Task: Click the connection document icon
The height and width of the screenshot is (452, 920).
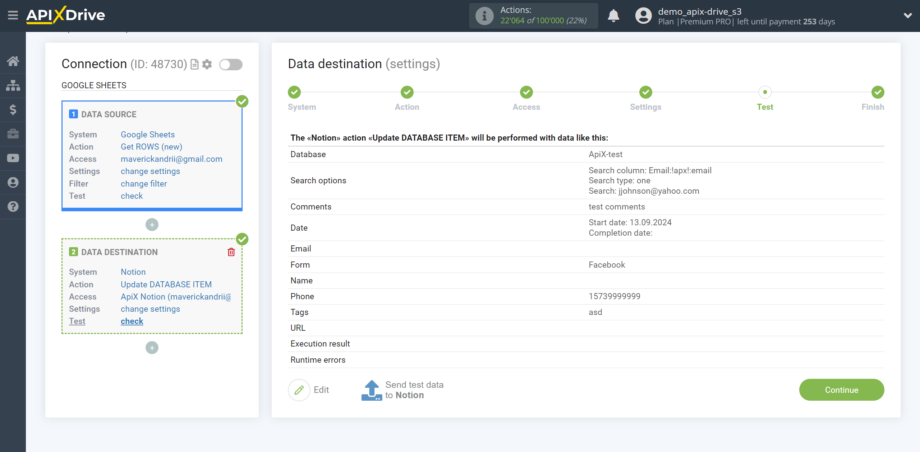Action: click(x=194, y=64)
